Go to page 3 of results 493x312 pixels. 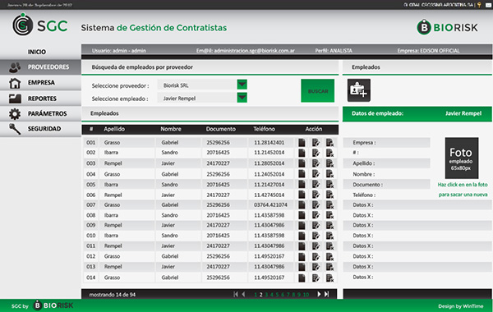(266, 295)
